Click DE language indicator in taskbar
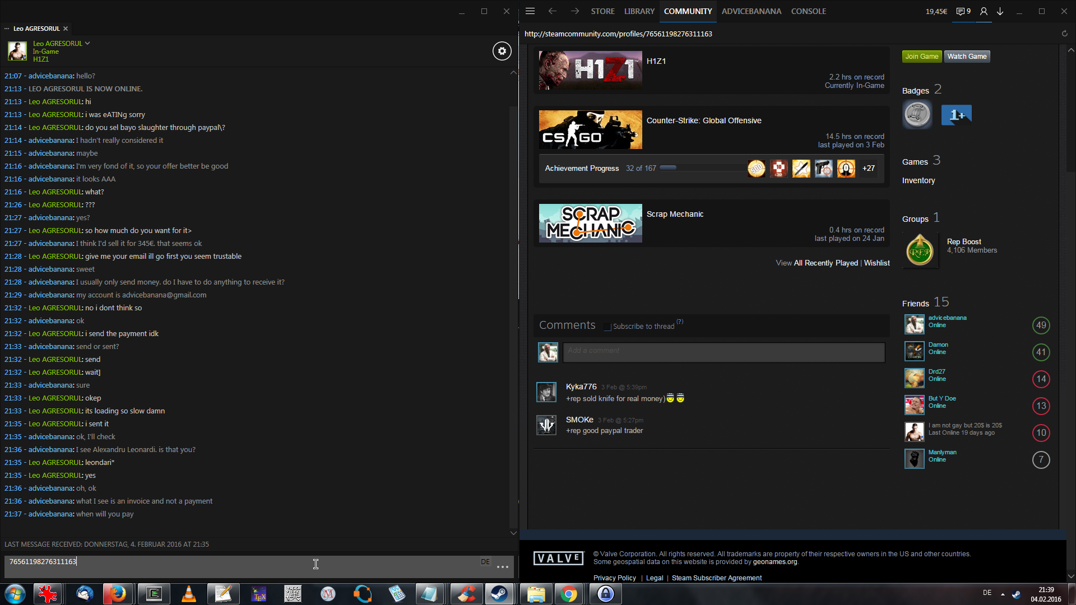Screen dimensions: 1076x605 tap(987, 593)
